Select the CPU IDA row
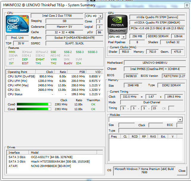 click(x=54, y=90)
